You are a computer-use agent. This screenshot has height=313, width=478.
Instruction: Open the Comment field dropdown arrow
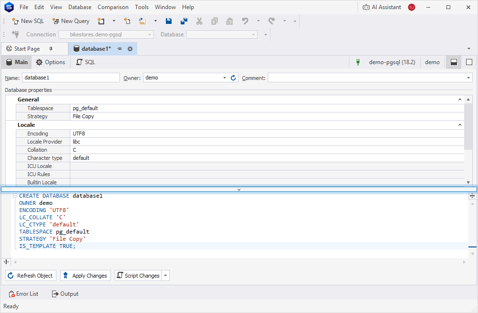pyautogui.click(x=468, y=78)
